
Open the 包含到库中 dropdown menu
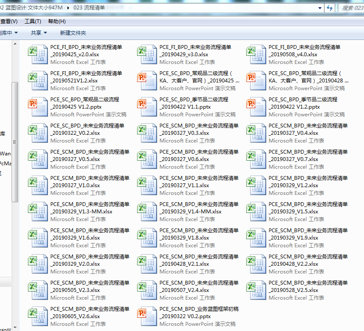pos(9,33)
